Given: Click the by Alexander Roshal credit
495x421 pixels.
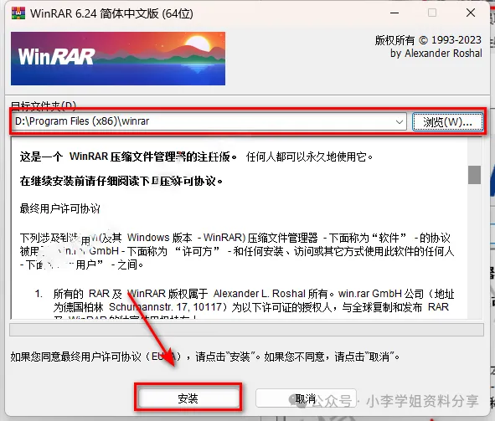Looking at the screenshot, I should click(x=436, y=53).
